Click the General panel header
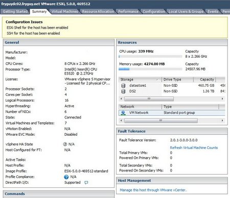This screenshot has height=198, width=230. coord(59,42)
